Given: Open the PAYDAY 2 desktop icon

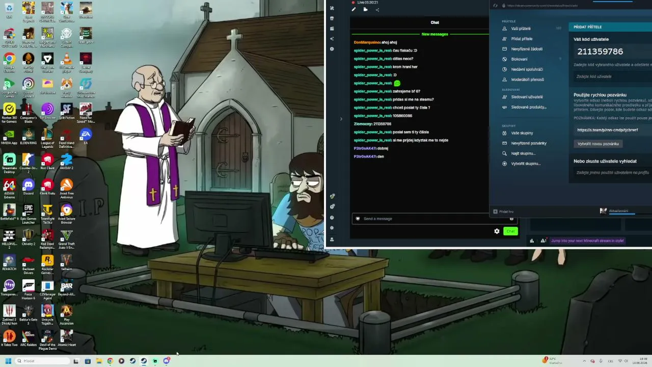Looking at the screenshot, I should tap(67, 162).
